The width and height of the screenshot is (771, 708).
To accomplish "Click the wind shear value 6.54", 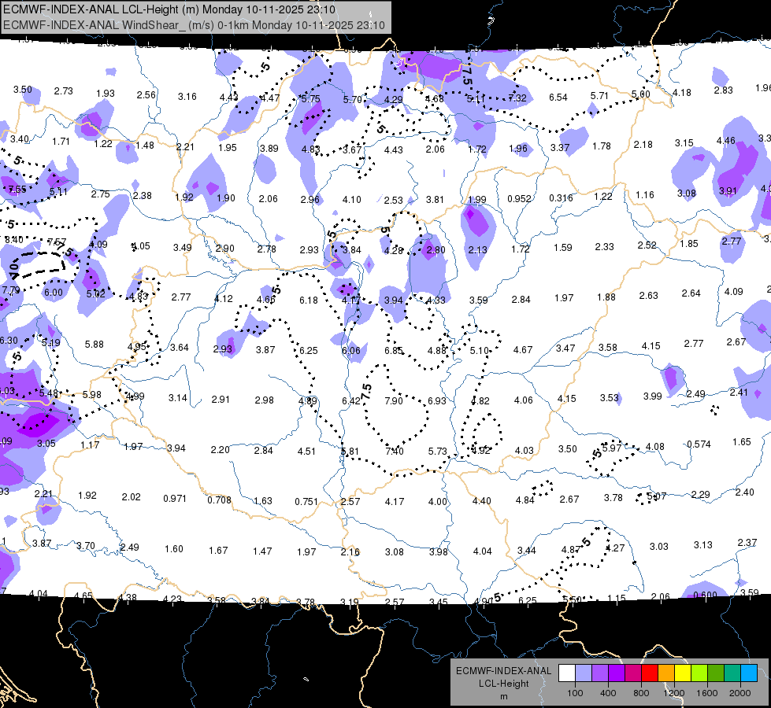I will [x=558, y=98].
